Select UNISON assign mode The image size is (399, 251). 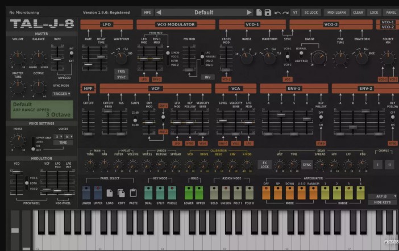226,193
